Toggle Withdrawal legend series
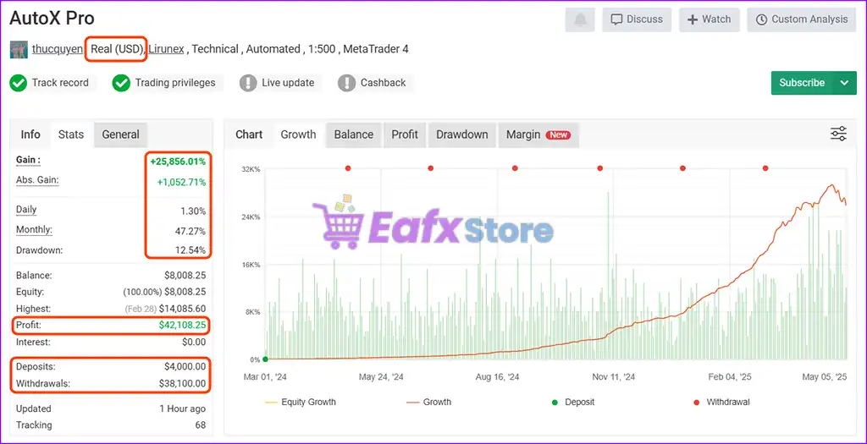867x444 pixels. (x=721, y=402)
